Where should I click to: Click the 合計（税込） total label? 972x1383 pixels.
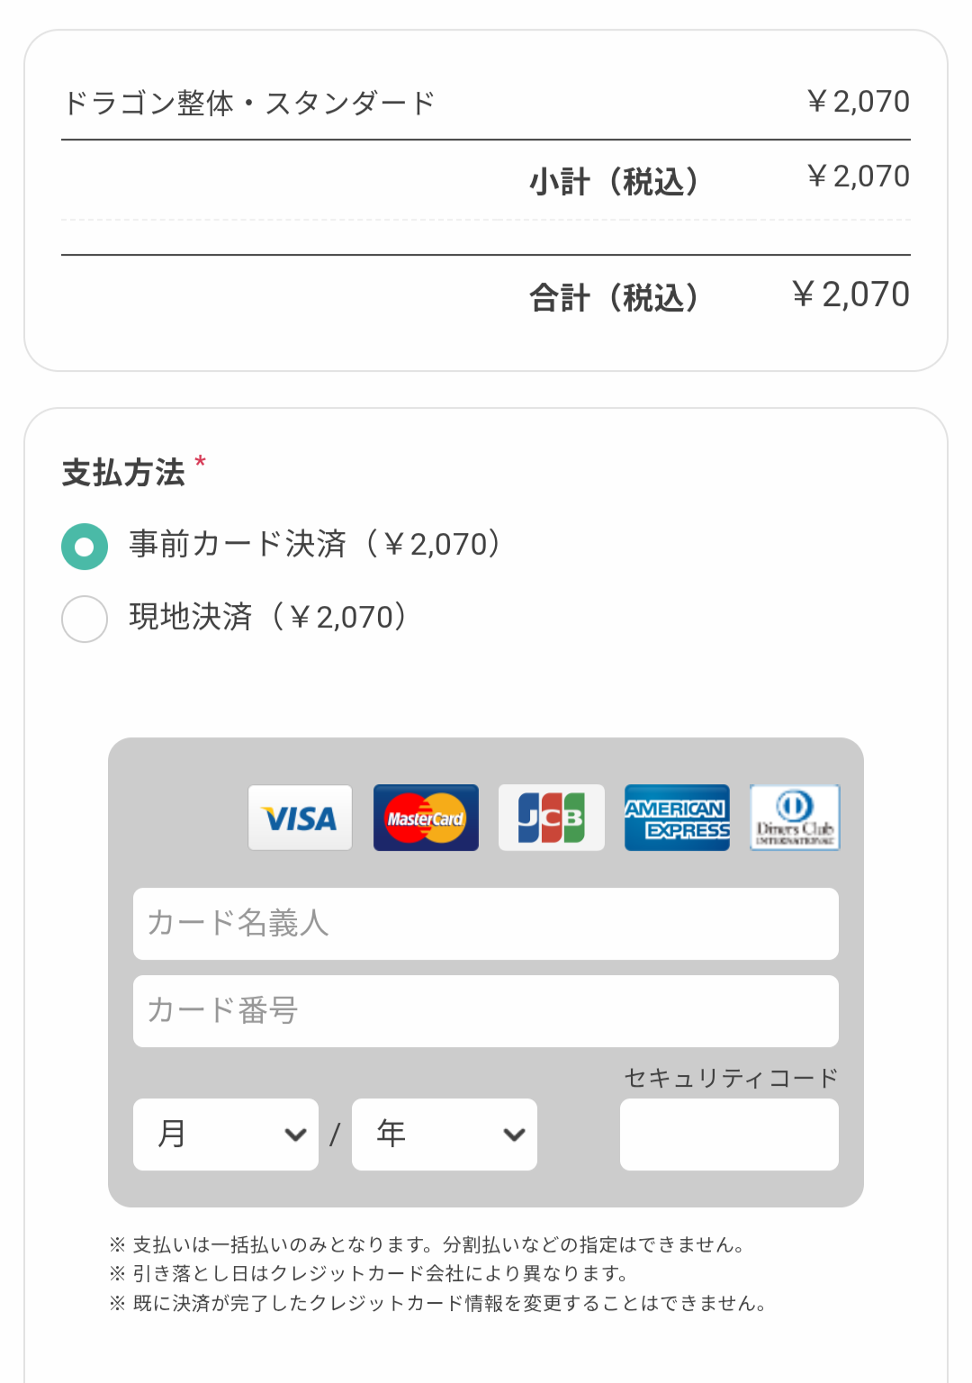pyautogui.click(x=614, y=297)
